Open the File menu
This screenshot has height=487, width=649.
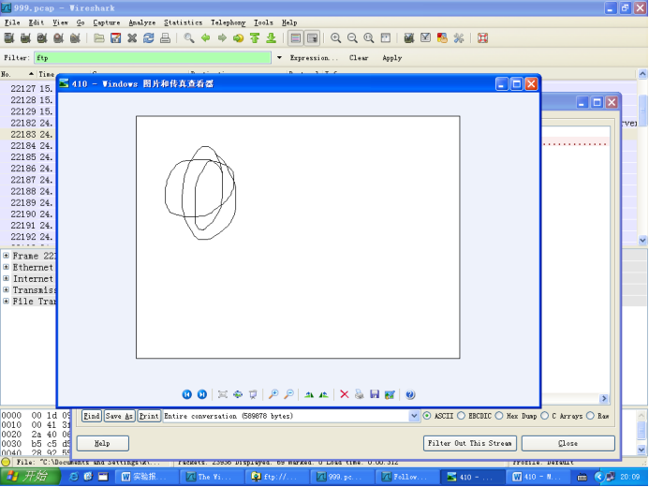coord(12,22)
